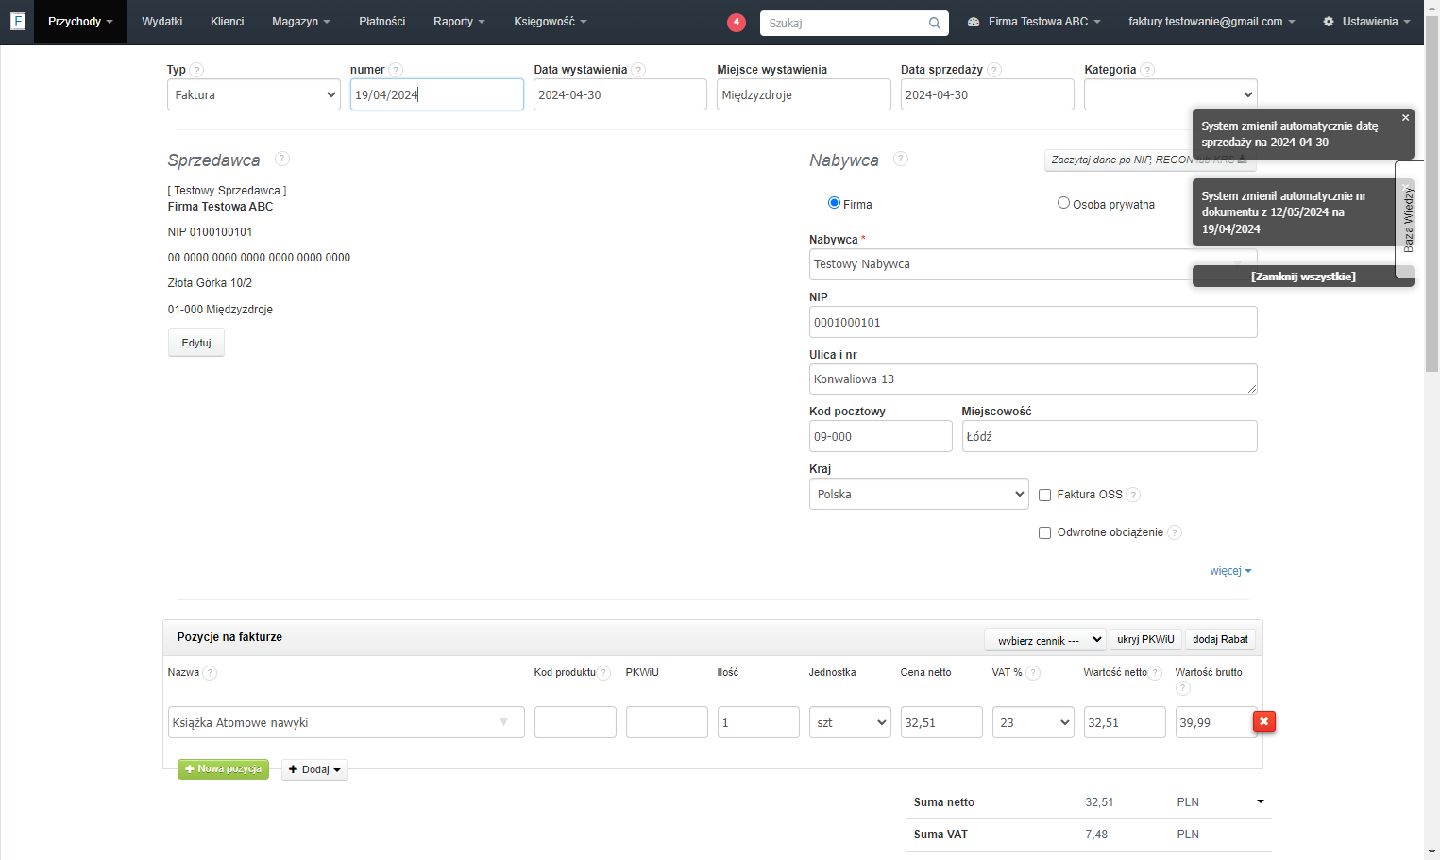
Task: Open the Baza Wiedzy side tab
Action: [x=1407, y=219]
